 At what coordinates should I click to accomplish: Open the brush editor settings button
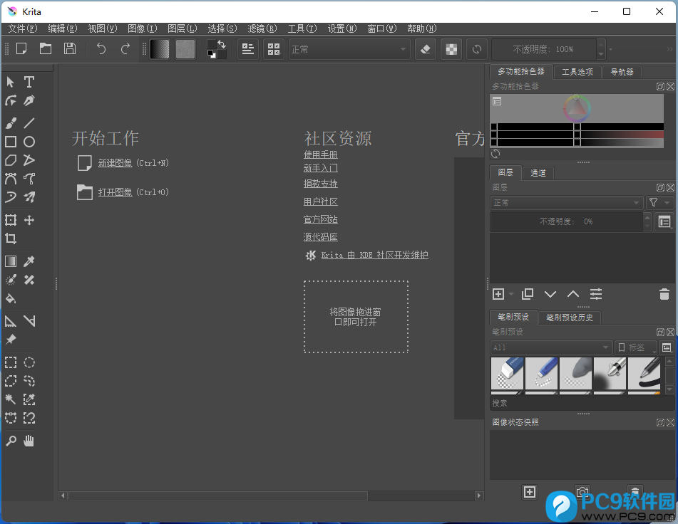(248, 49)
